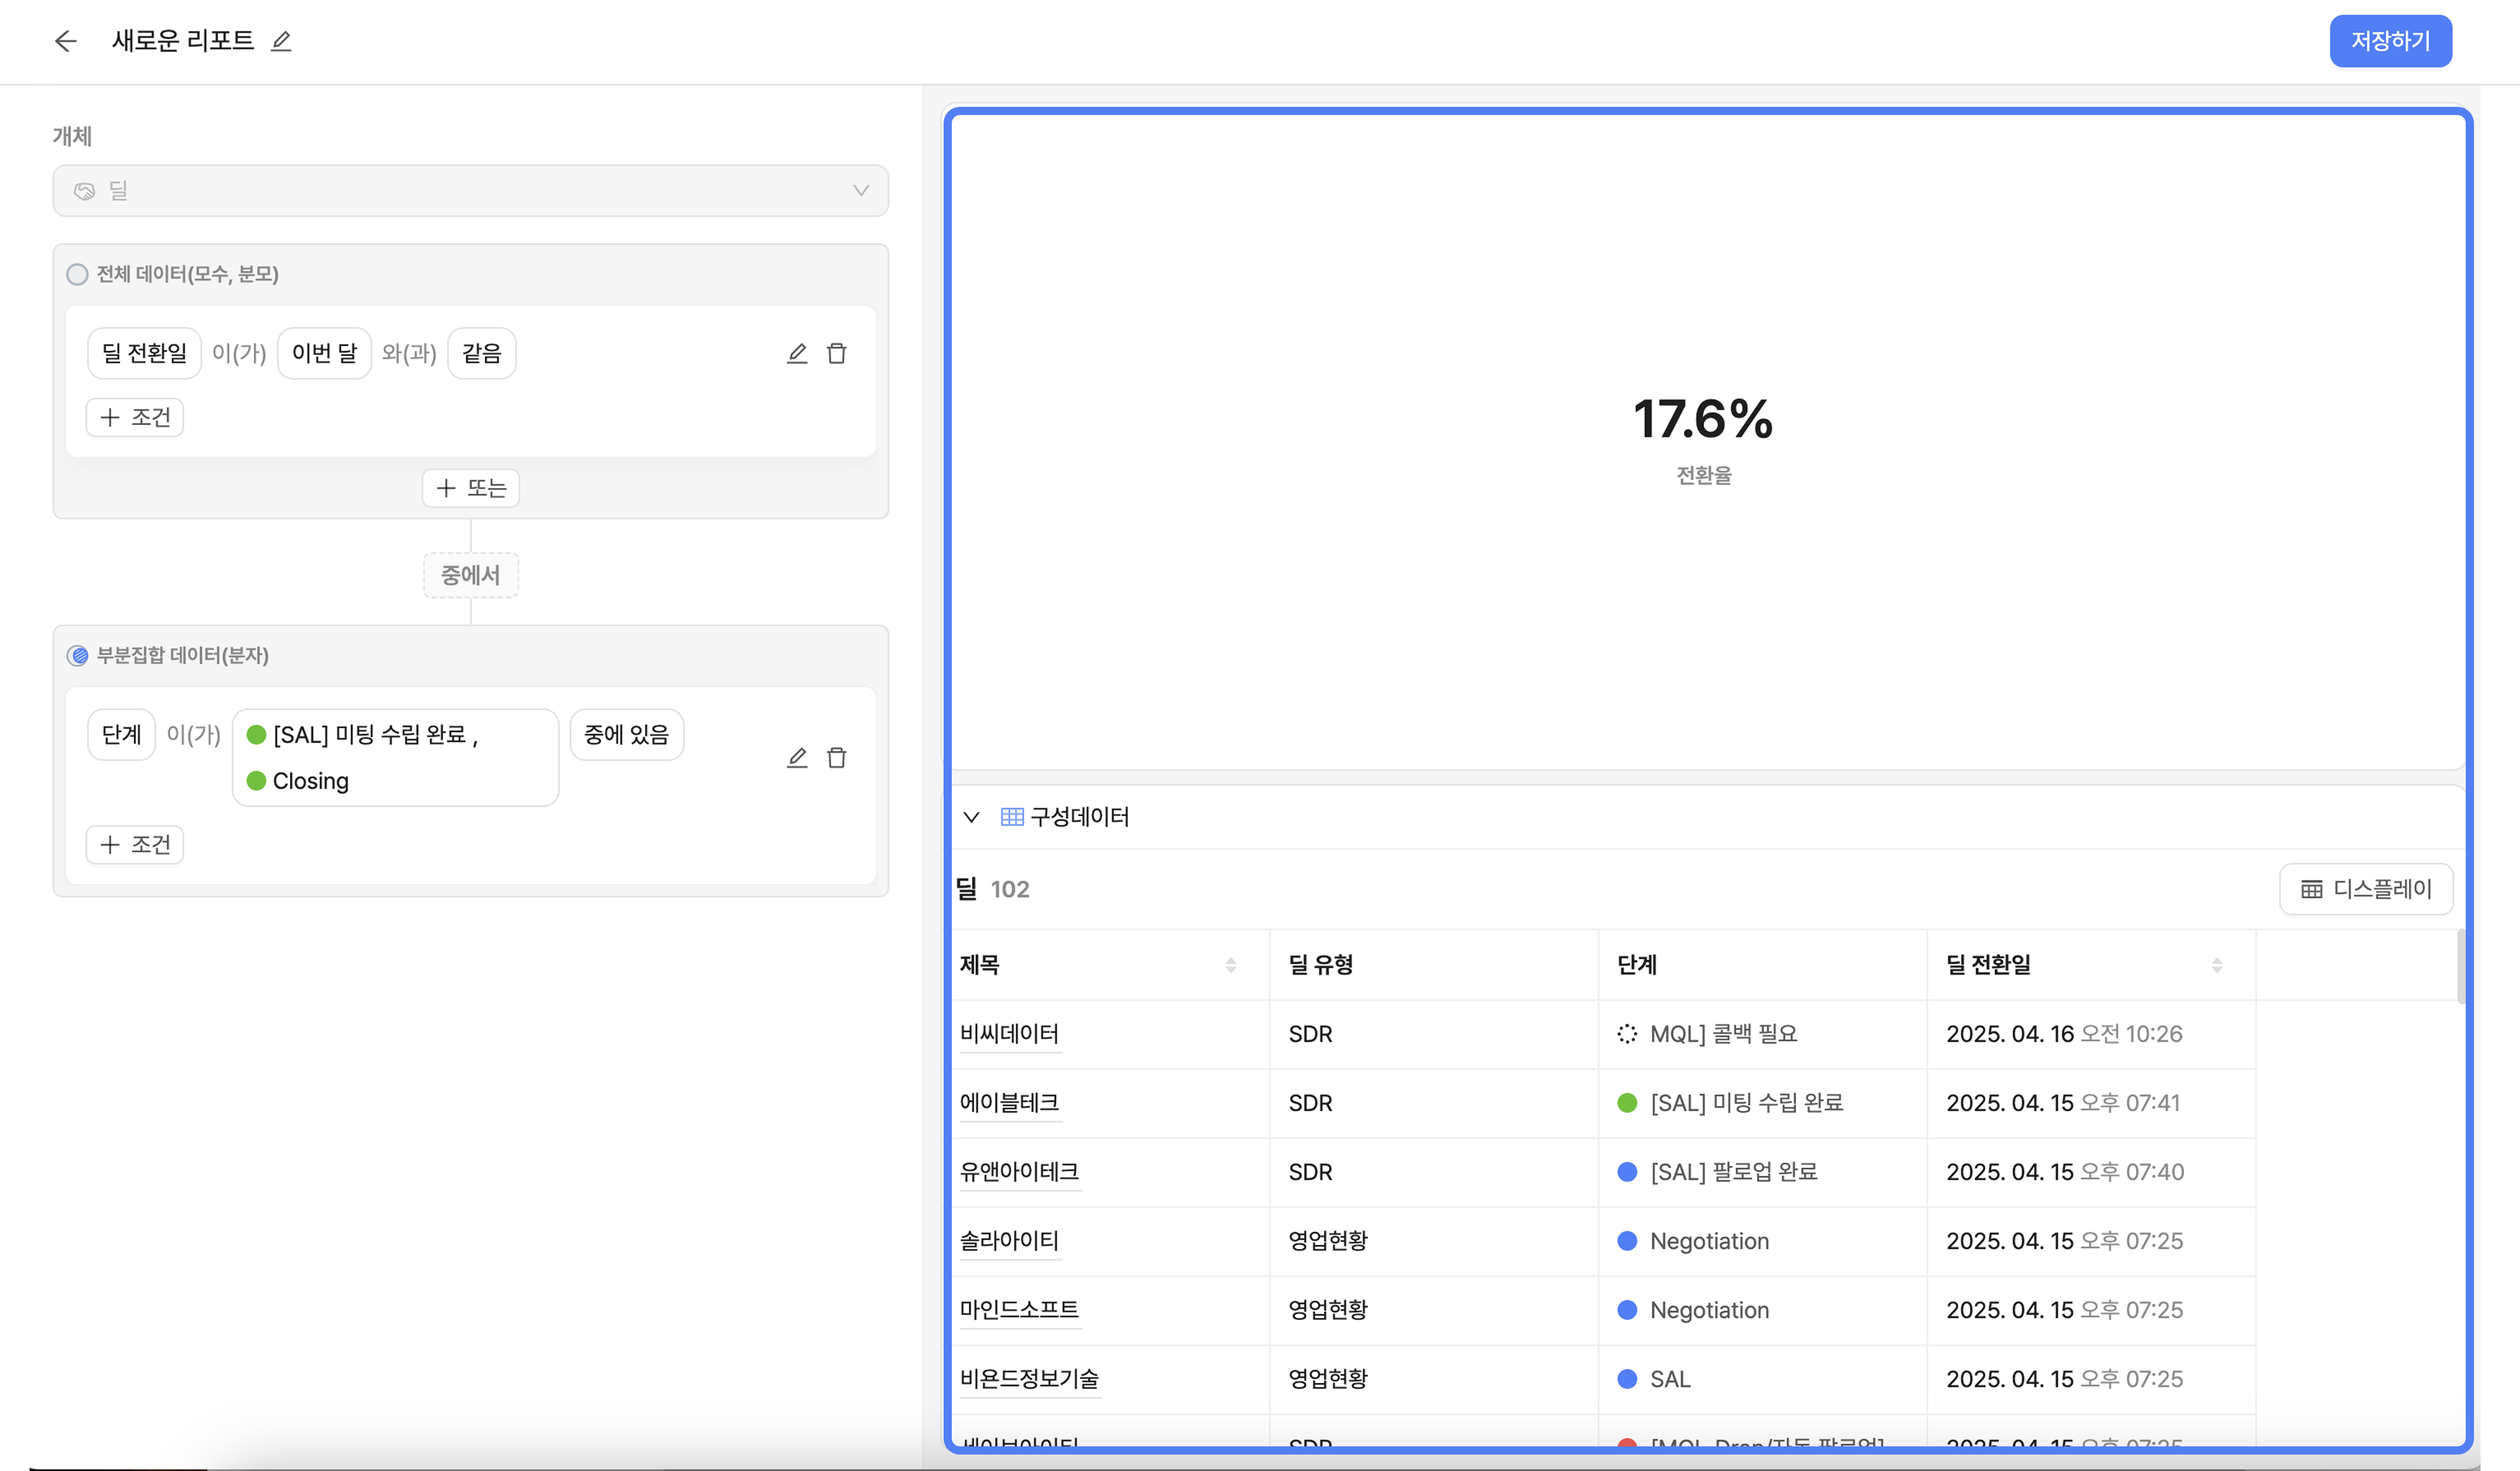Edit the 단계 condition with pencil icon
Screen dimensions: 2520x1471
pos(796,757)
